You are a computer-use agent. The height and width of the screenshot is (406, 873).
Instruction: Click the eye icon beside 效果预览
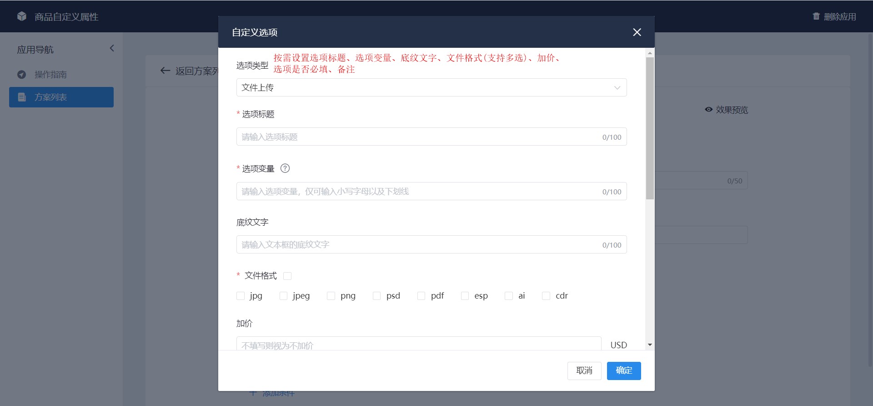pos(708,110)
